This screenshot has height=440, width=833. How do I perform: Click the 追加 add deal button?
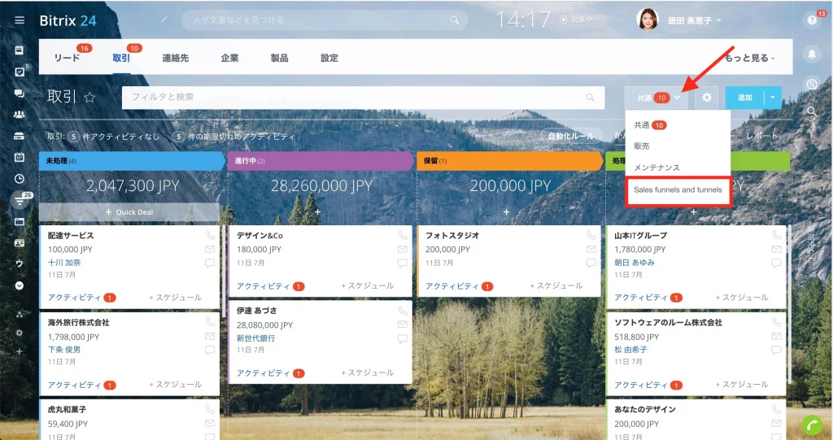point(745,98)
